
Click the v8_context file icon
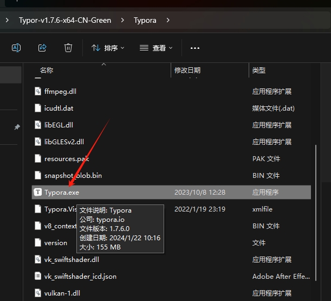(x=38, y=226)
